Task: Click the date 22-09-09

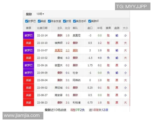Action: pyautogui.click(x=42, y=73)
